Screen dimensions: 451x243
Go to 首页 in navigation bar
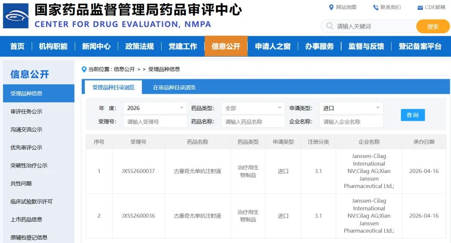pyautogui.click(x=17, y=46)
